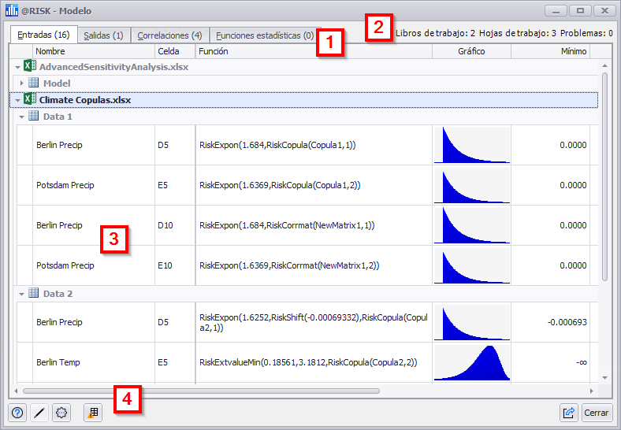Image resolution: width=621 pixels, height=430 pixels.
Task: Open the Correlaciones (4) tab
Action: pos(169,35)
